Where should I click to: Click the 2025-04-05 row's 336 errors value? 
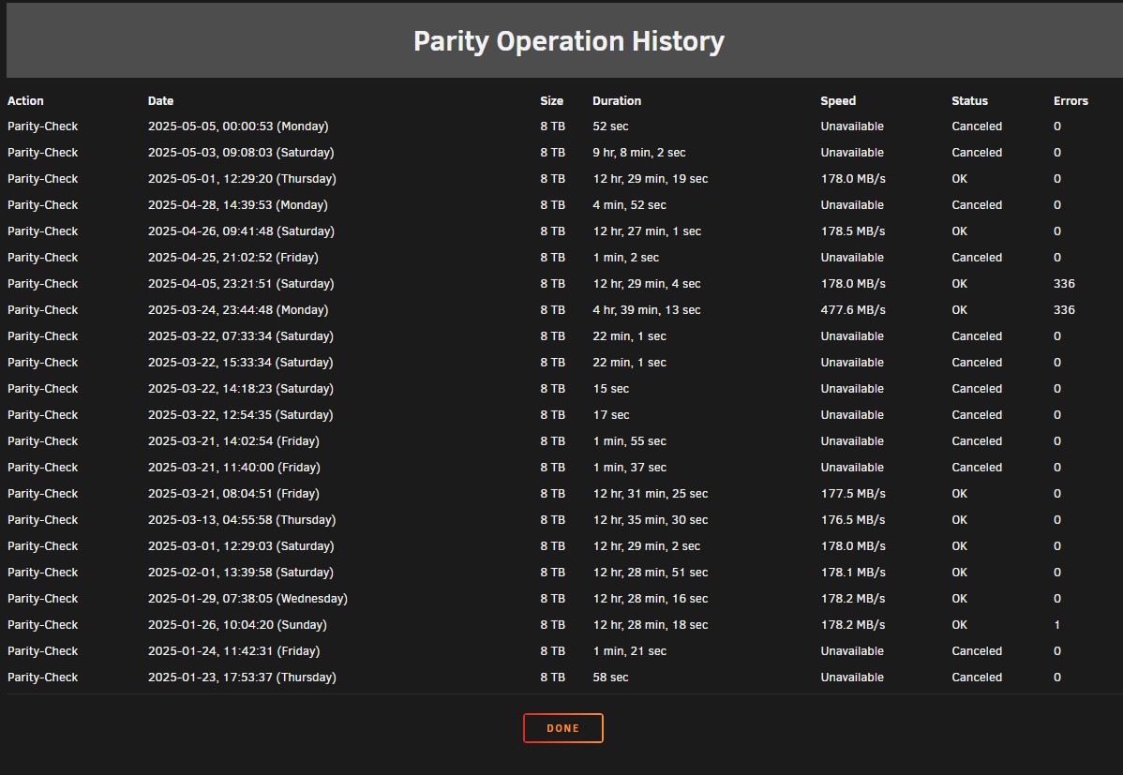click(1064, 284)
